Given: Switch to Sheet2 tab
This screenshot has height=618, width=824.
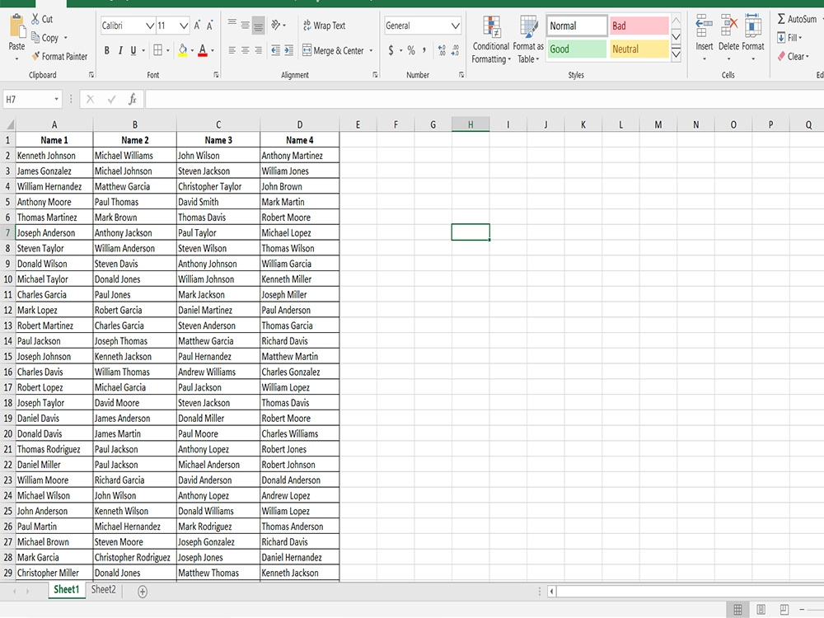Looking at the screenshot, I should [104, 590].
